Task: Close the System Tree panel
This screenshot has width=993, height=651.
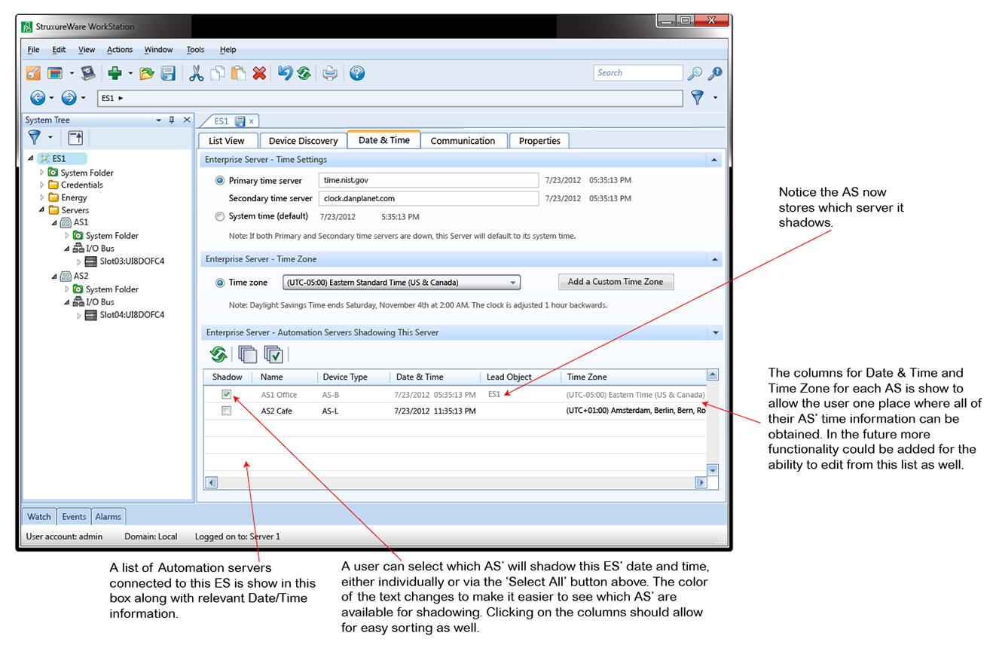Action: (187, 120)
